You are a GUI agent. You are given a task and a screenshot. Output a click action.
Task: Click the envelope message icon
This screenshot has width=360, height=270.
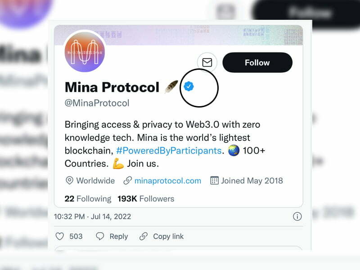(x=207, y=63)
